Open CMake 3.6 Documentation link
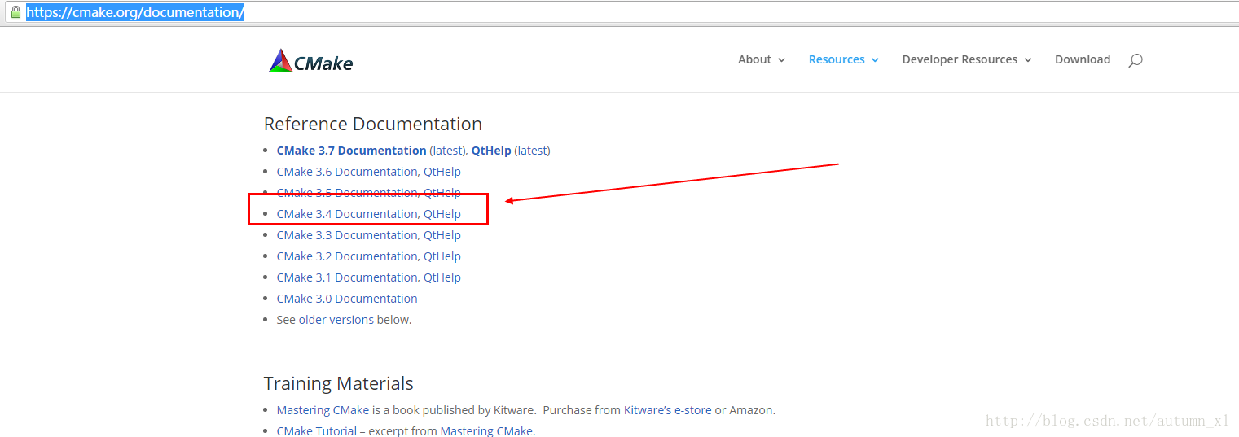 coord(347,172)
